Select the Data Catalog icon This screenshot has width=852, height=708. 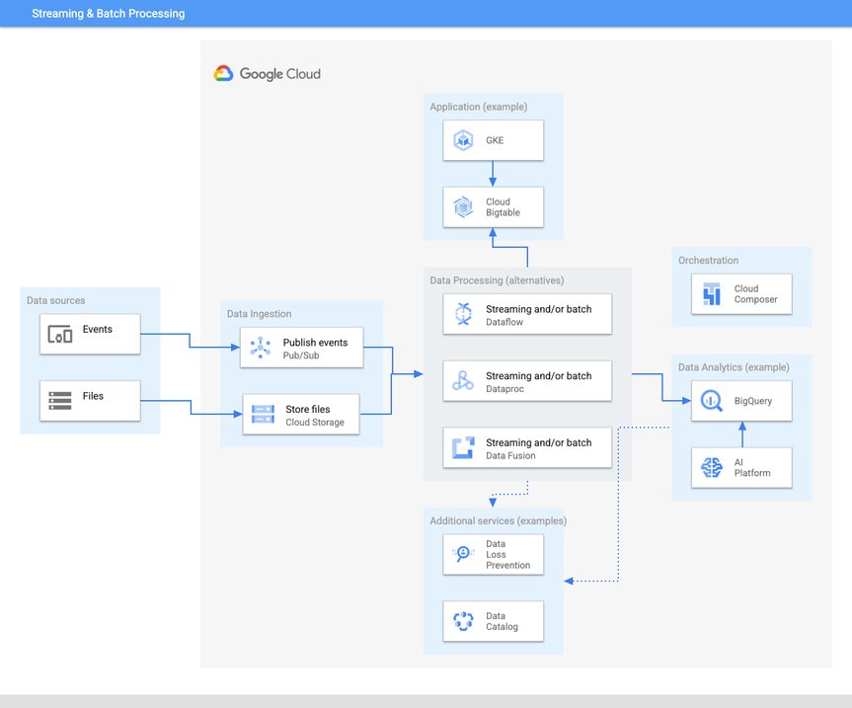pyautogui.click(x=460, y=621)
